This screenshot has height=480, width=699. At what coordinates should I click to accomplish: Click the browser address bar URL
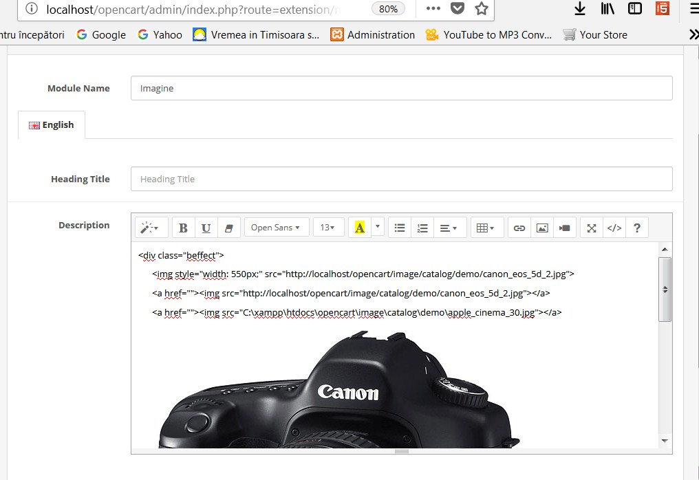tap(193, 9)
